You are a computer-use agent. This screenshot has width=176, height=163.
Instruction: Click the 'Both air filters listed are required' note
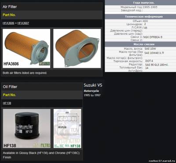[25, 72]
